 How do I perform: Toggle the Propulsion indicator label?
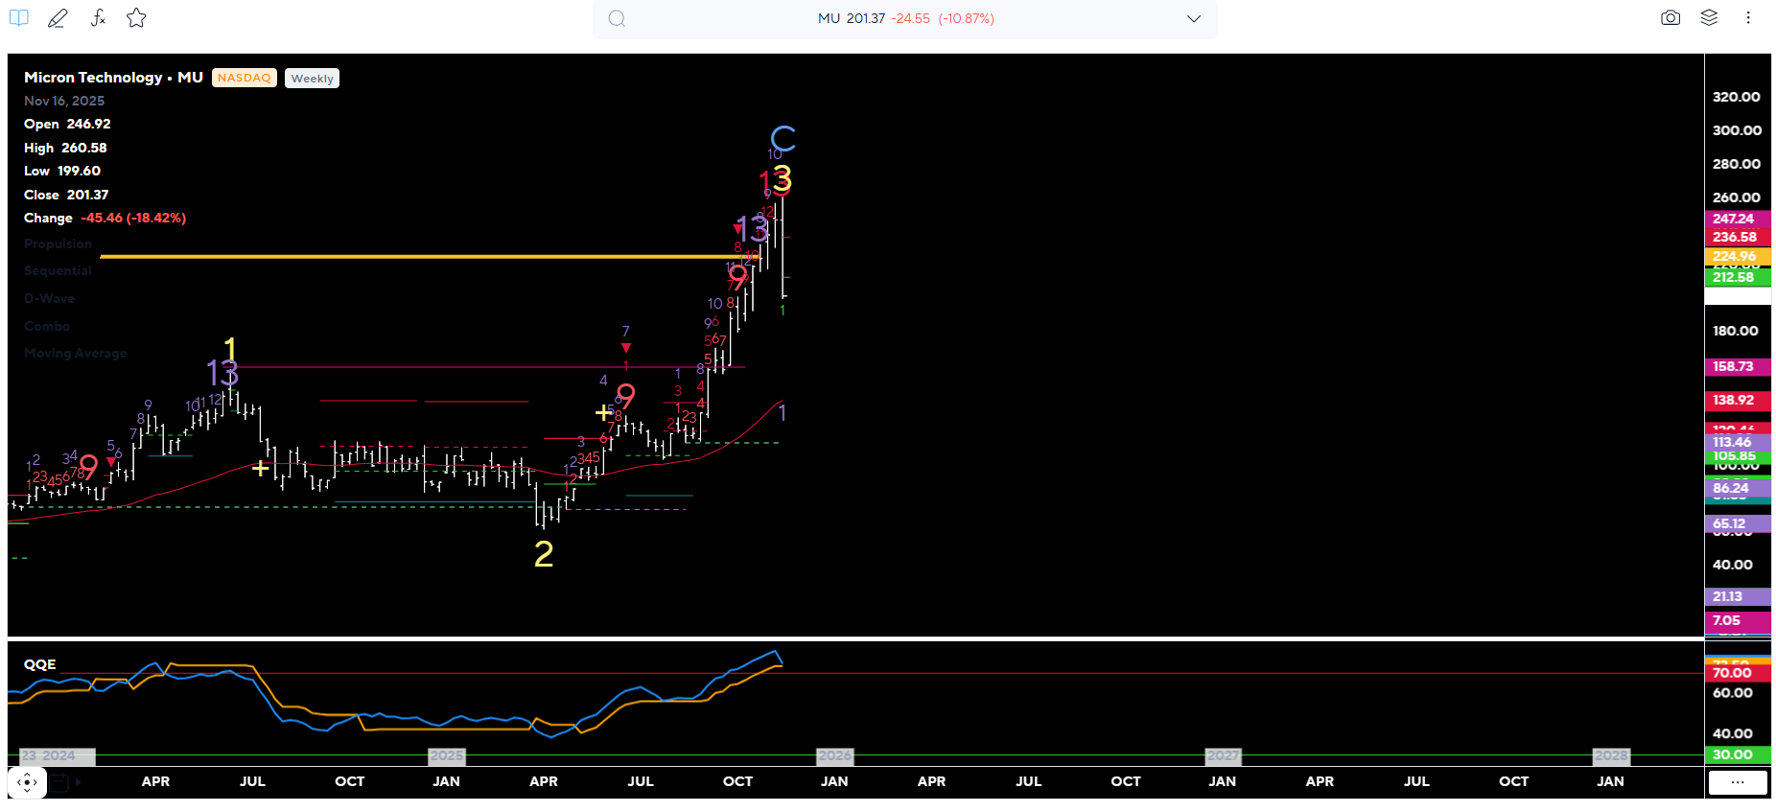pos(58,244)
